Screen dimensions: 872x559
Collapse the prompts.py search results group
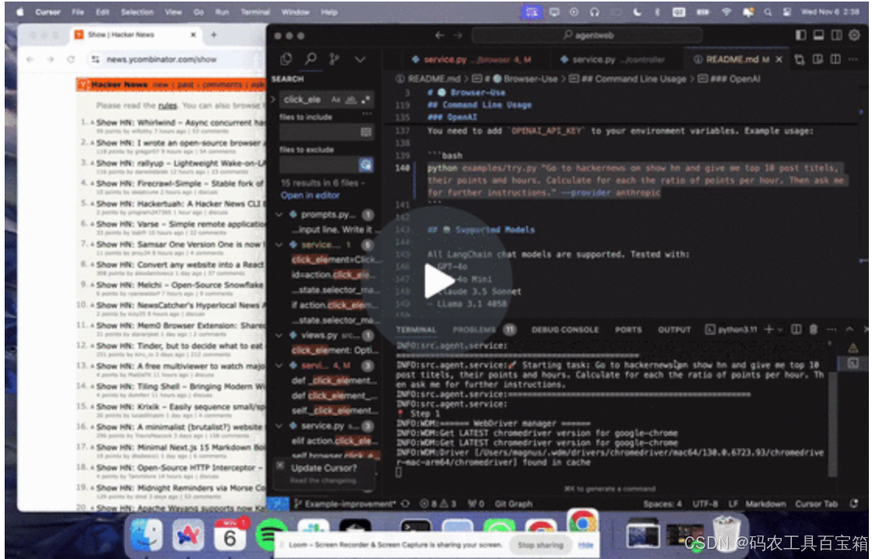280,214
